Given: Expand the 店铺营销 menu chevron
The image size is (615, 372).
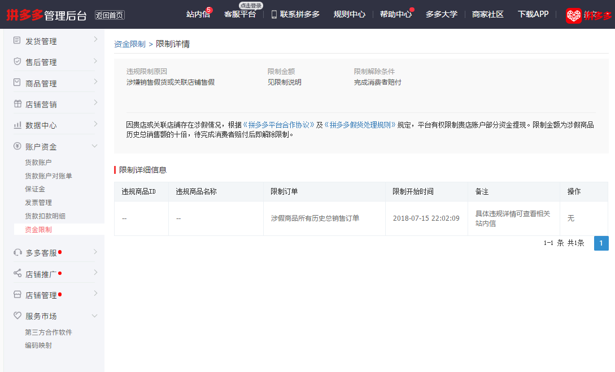Looking at the screenshot, I should (x=95, y=102).
